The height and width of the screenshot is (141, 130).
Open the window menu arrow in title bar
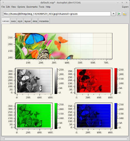[x=3, y=2]
